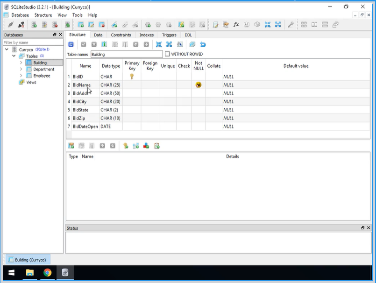Switch to the Data tab
This screenshot has width=376, height=283.
point(98,35)
